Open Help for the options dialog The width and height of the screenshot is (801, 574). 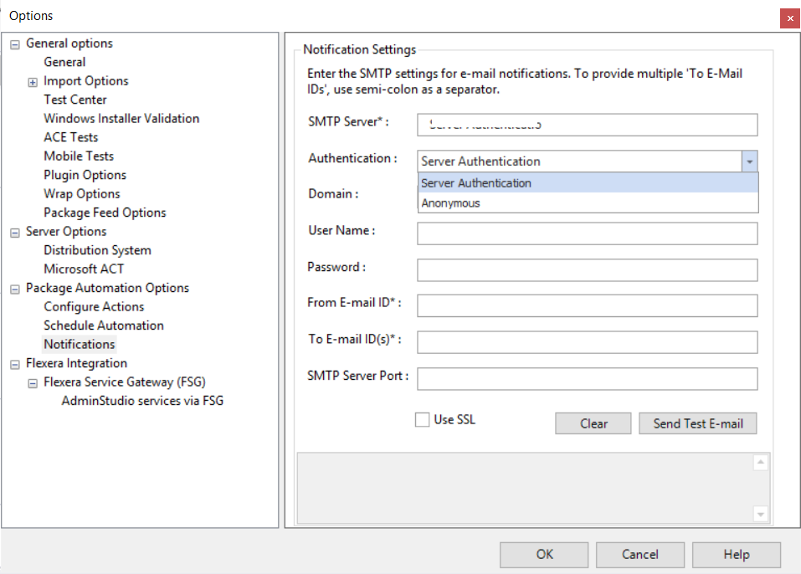736,554
